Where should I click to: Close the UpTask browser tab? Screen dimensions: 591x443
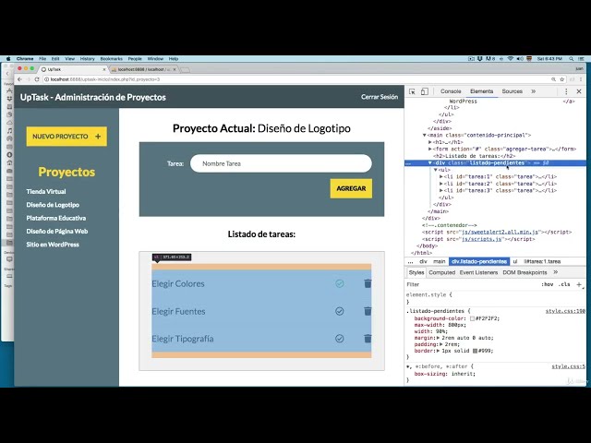click(104, 70)
